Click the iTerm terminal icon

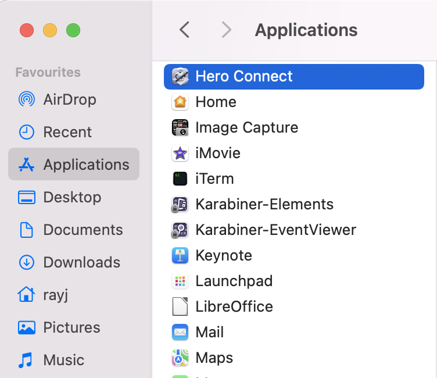pyautogui.click(x=180, y=179)
